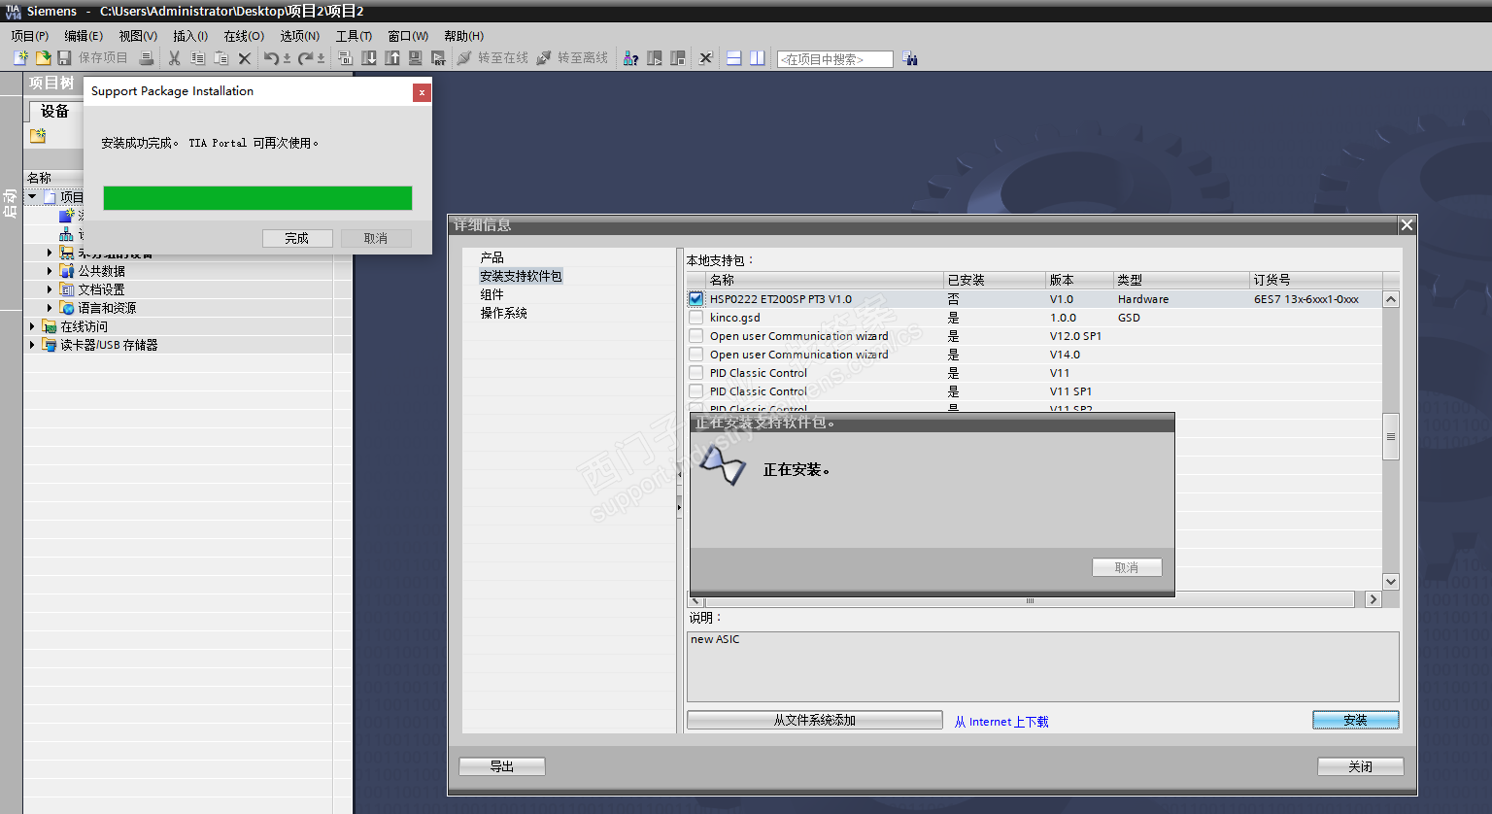The width and height of the screenshot is (1492, 814).
Task: Click the green installation progress bar
Action: [257, 198]
